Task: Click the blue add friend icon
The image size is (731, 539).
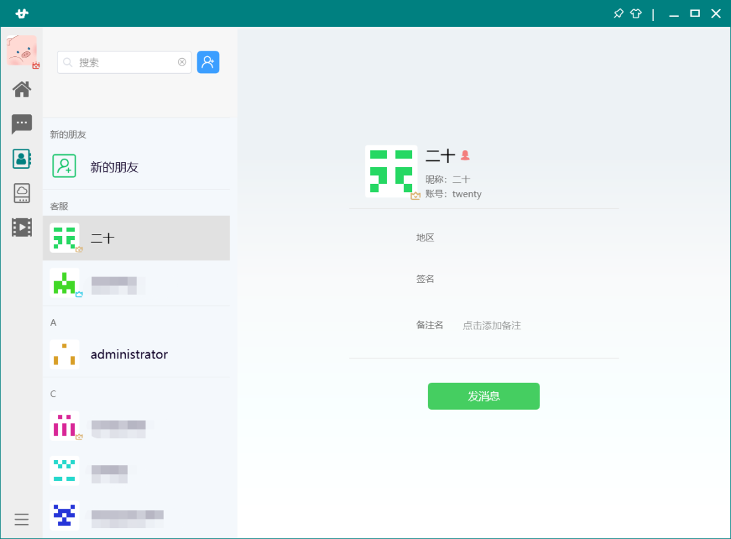Action: 208,62
